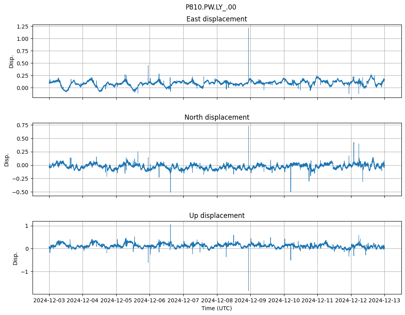Click the figure title P810.PW.LY_.00

pyautogui.click(x=211, y=7)
